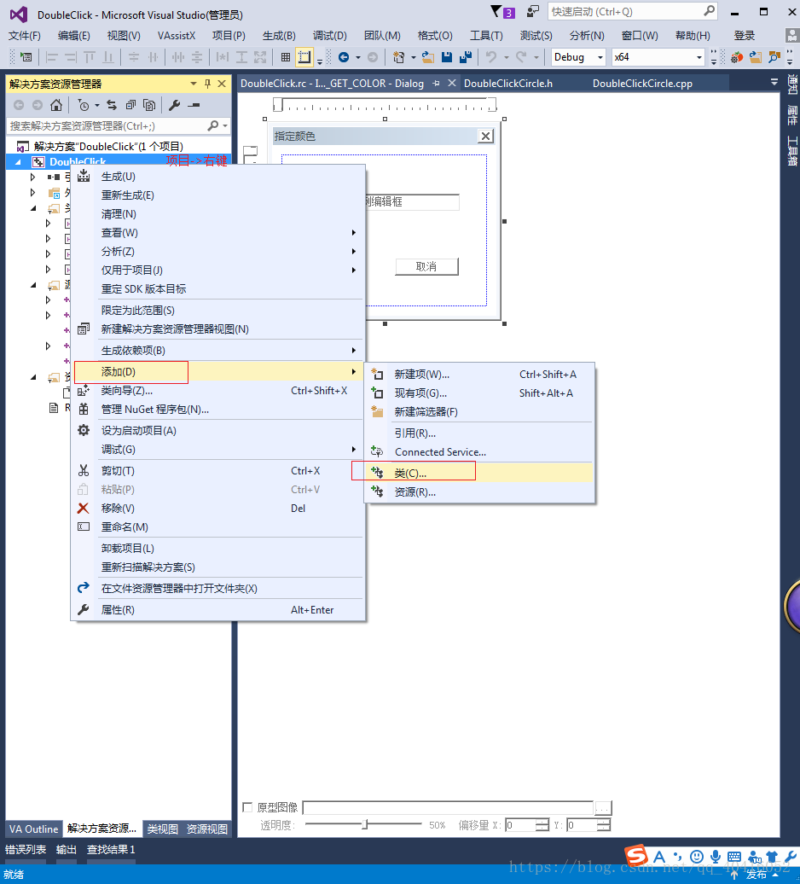The height and width of the screenshot is (884, 800).
Task: Click the 取消 button in the dialog design
Action: click(x=426, y=267)
